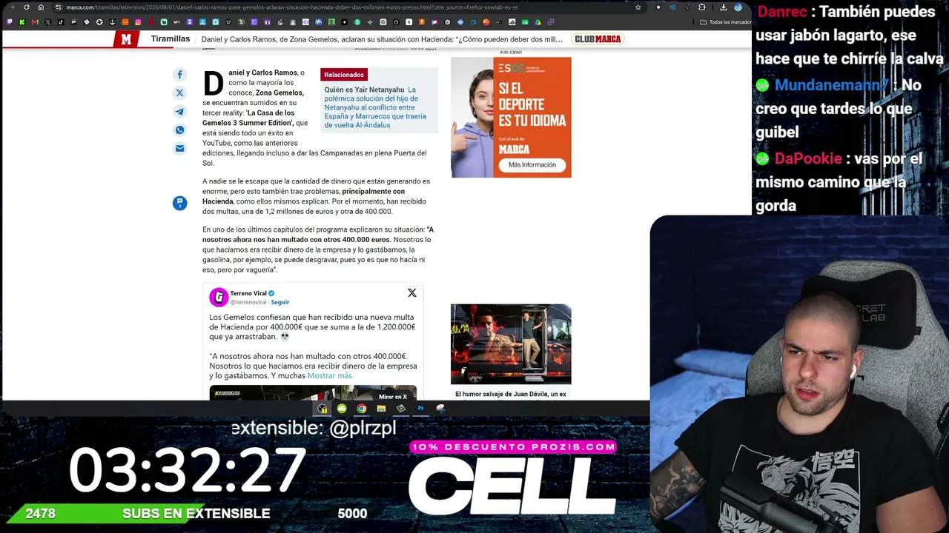
Task: Open the related Yair Netanyahu article
Action: [x=375, y=107]
